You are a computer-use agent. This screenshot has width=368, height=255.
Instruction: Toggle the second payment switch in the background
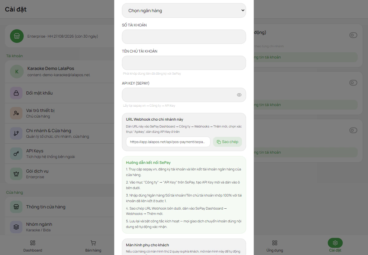click(x=353, y=83)
